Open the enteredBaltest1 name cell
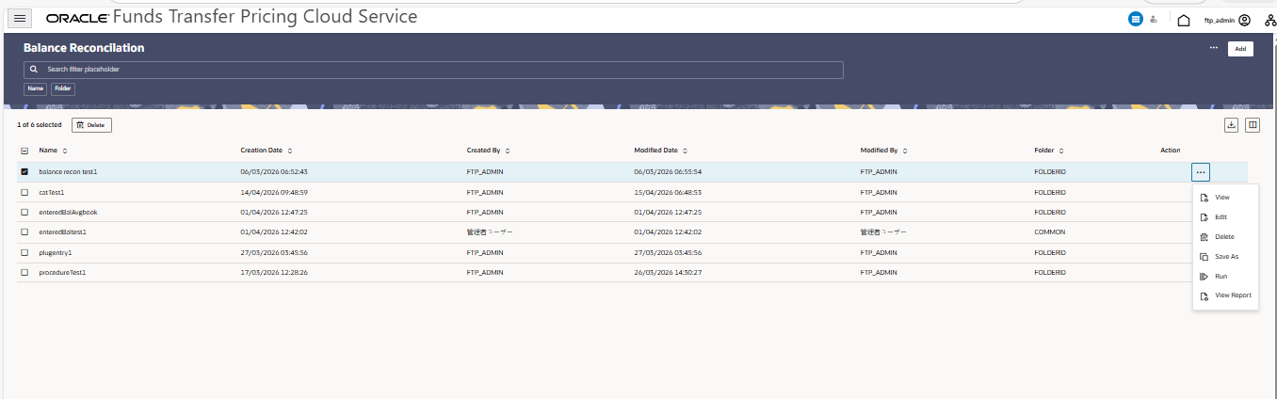Image resolution: width=1277 pixels, height=399 pixels. [x=63, y=232]
